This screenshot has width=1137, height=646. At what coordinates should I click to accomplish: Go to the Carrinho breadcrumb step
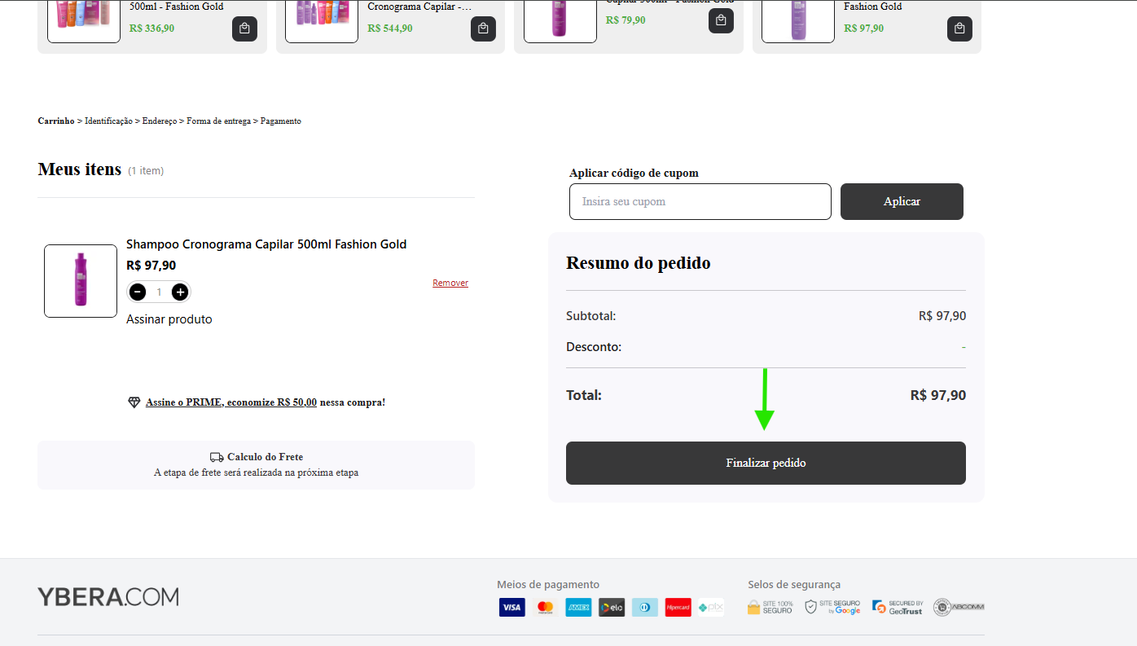56,121
